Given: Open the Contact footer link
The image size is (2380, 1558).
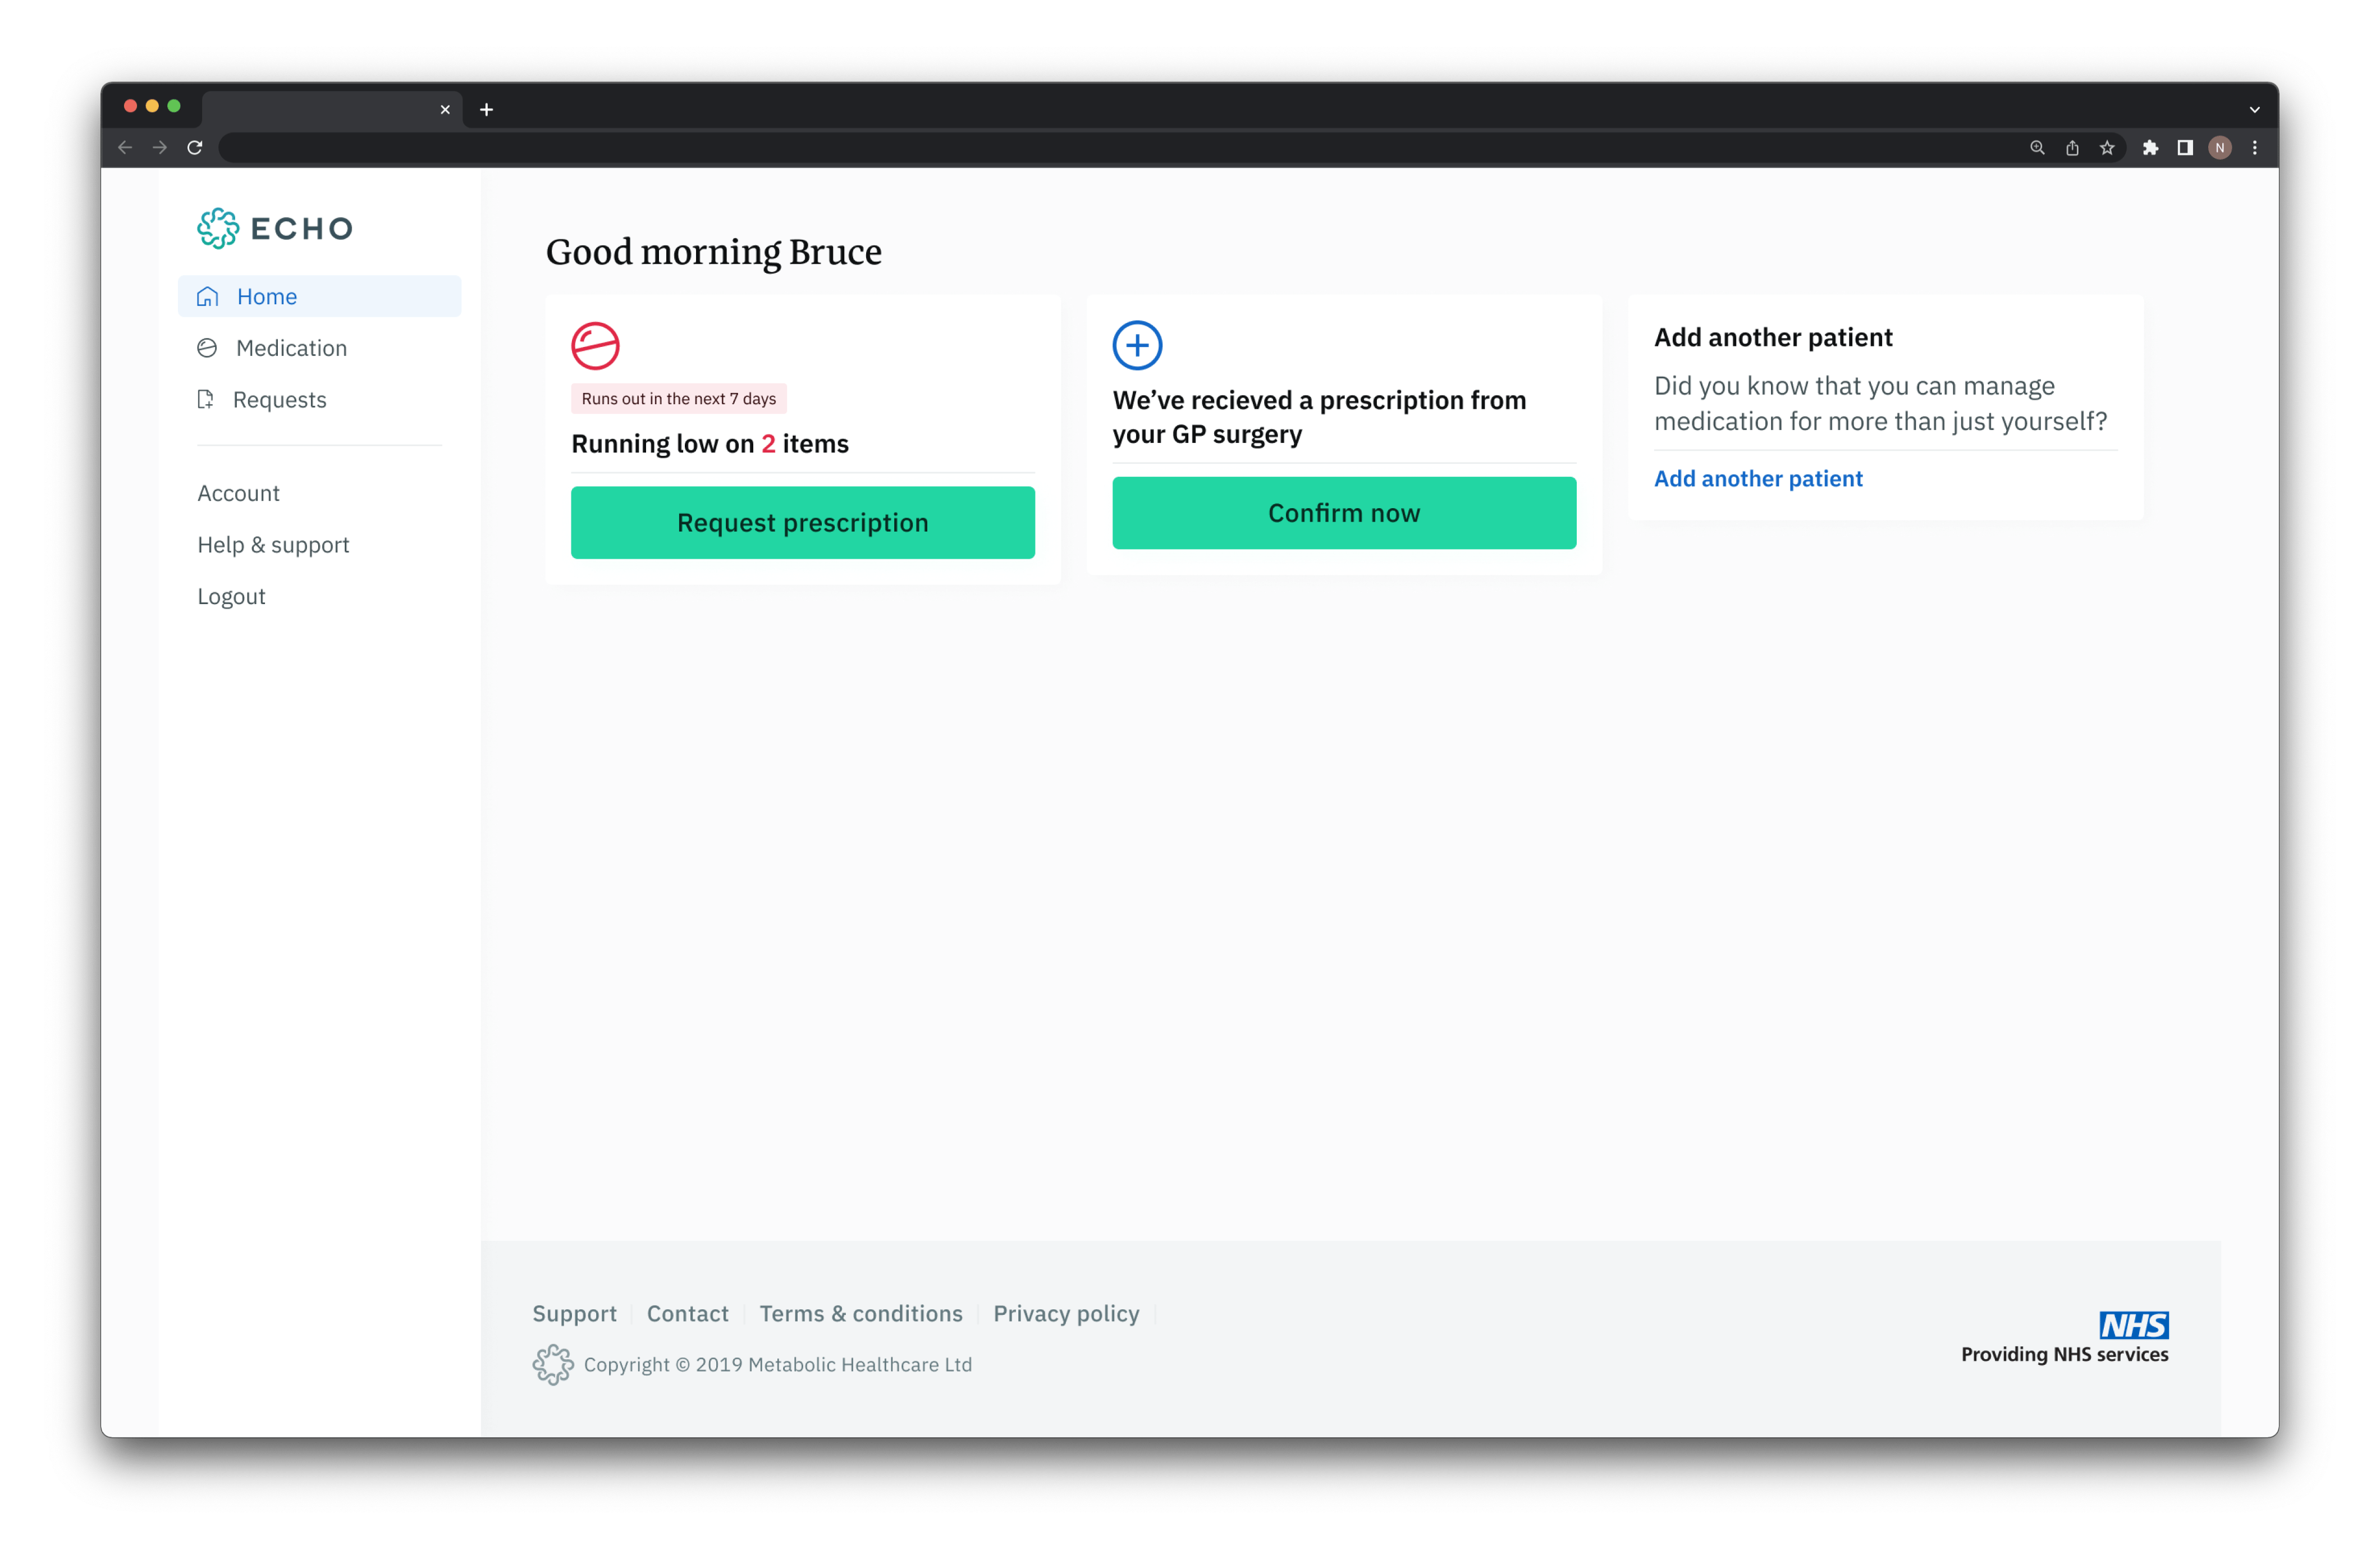Looking at the screenshot, I should pyautogui.click(x=688, y=1313).
